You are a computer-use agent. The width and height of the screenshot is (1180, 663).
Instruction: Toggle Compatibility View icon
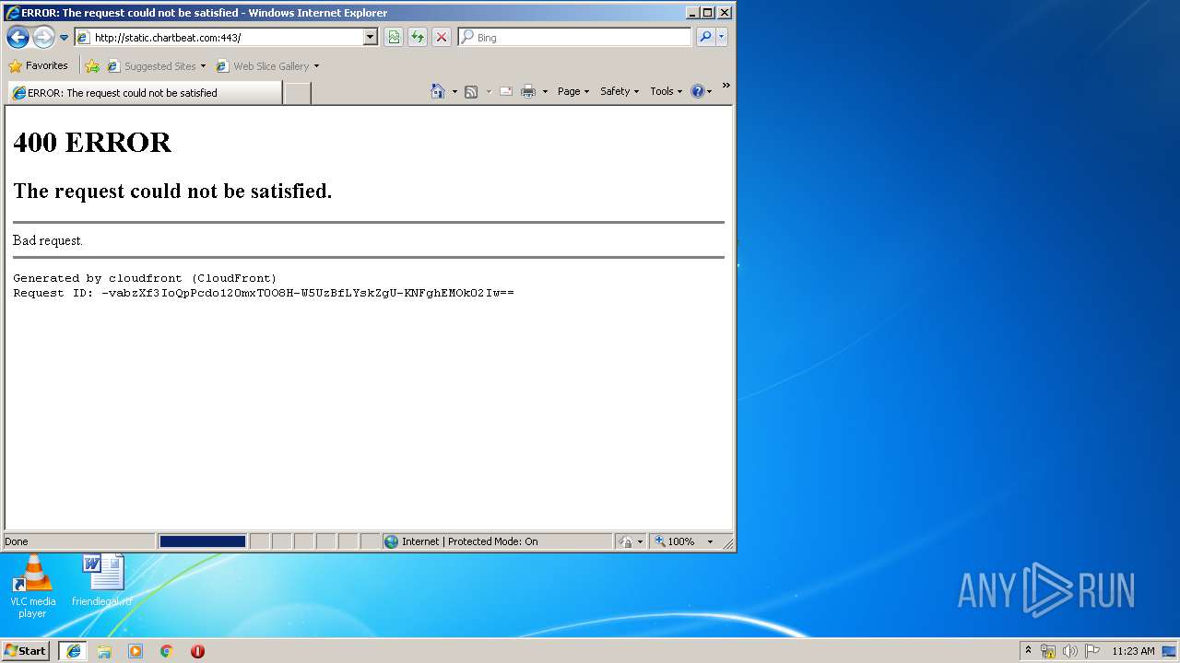(x=394, y=37)
